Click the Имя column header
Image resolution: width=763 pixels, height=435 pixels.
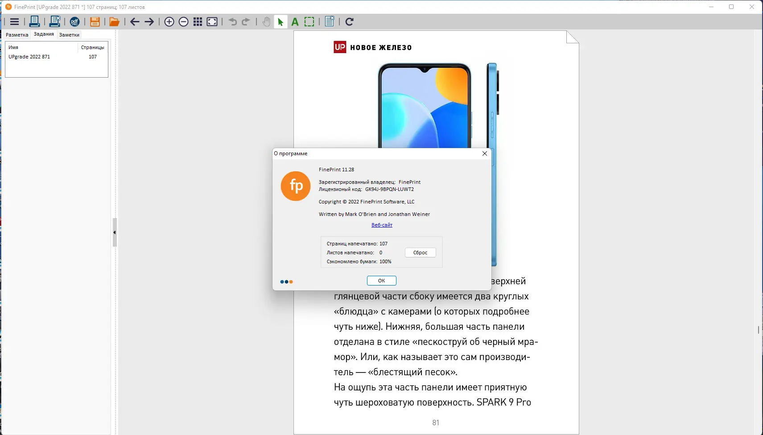[x=42, y=47]
